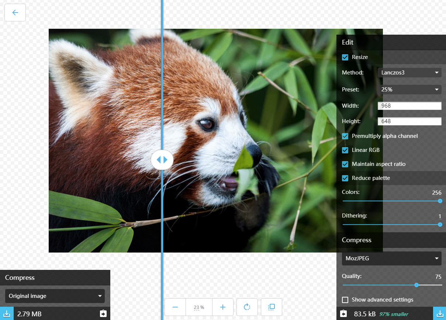Open the Original image dropdown
The image size is (446, 320).
tap(55, 296)
